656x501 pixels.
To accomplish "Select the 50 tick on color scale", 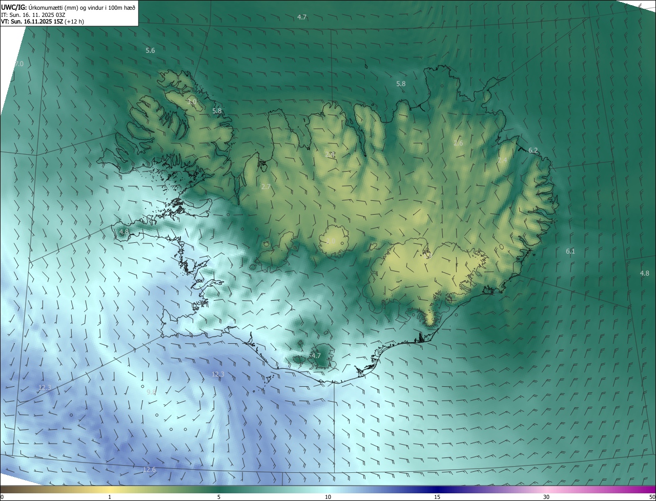I will coord(652,497).
